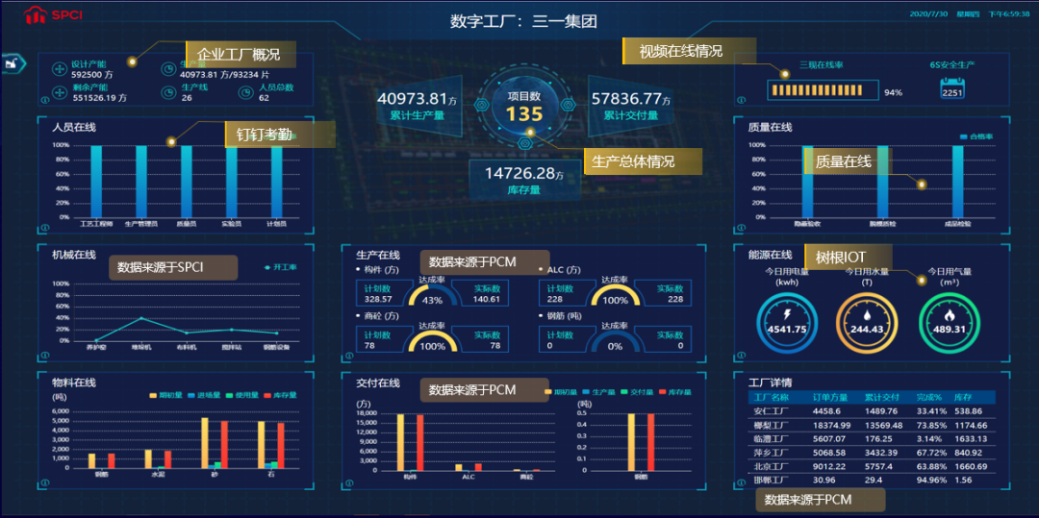
Task: Sort by 库存 column header
Action: pos(963,398)
